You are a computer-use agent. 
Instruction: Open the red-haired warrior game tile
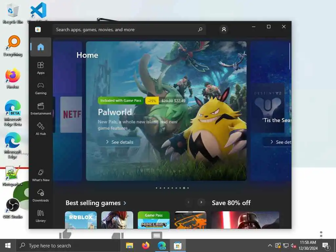[117, 220]
